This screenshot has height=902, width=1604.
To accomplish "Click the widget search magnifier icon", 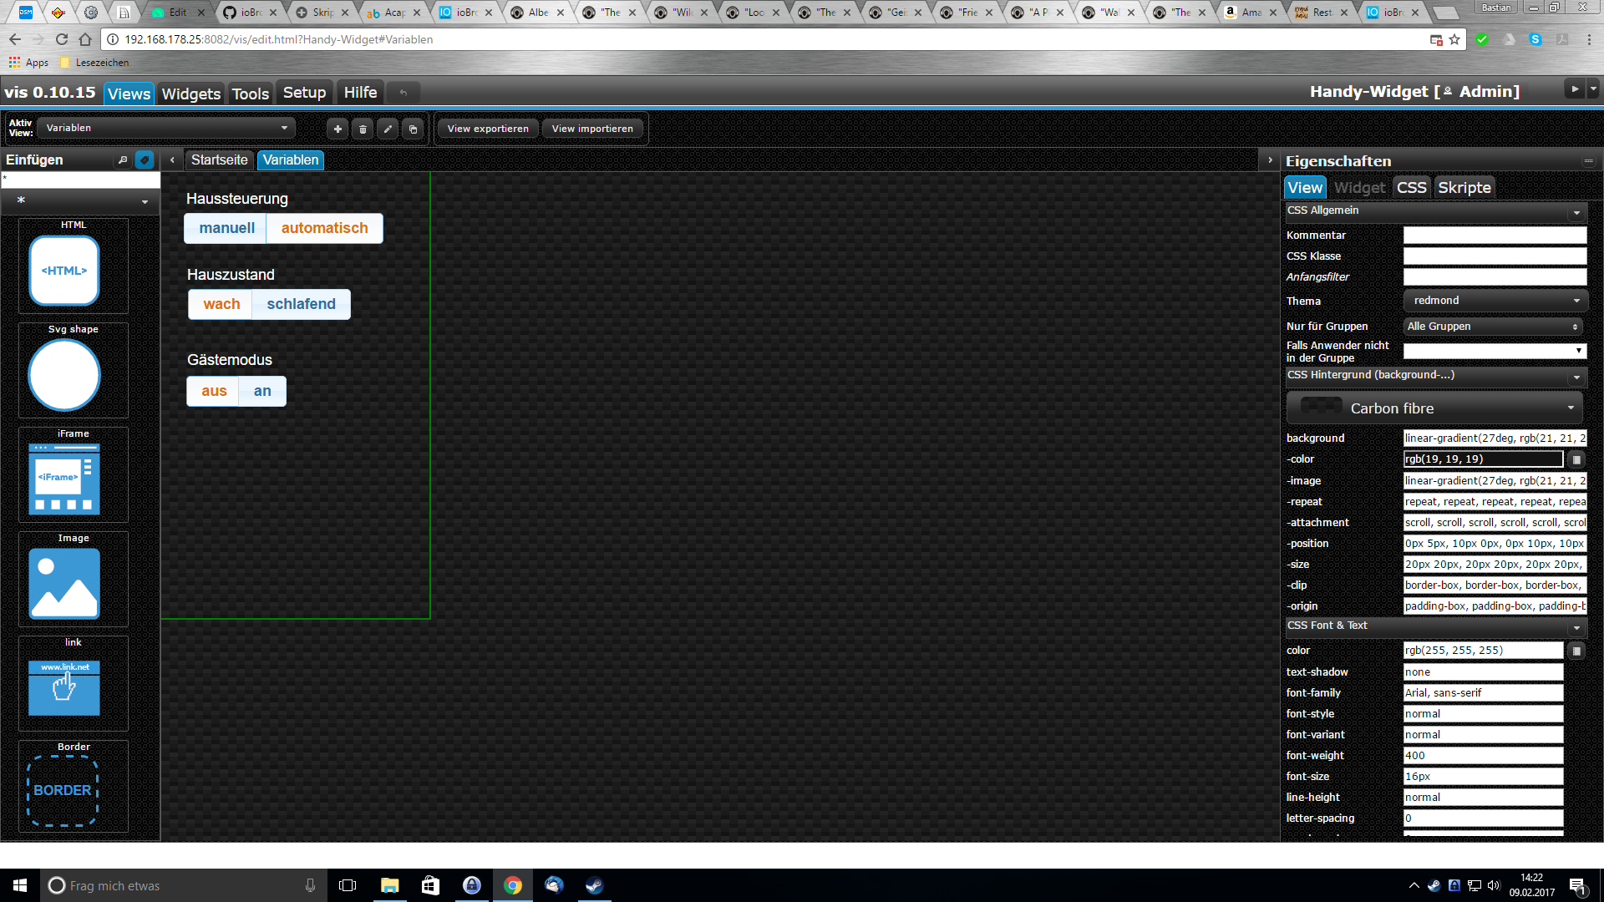I will [123, 160].
